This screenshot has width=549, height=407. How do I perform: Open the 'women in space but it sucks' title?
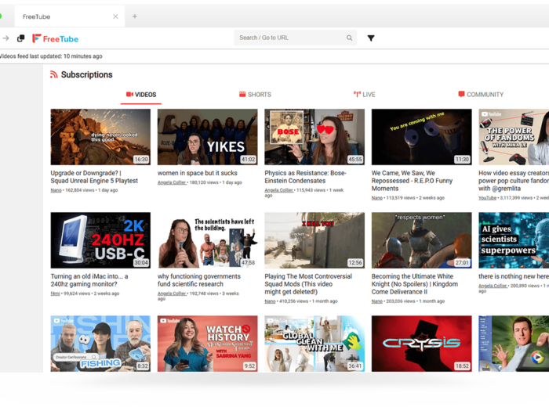197,173
